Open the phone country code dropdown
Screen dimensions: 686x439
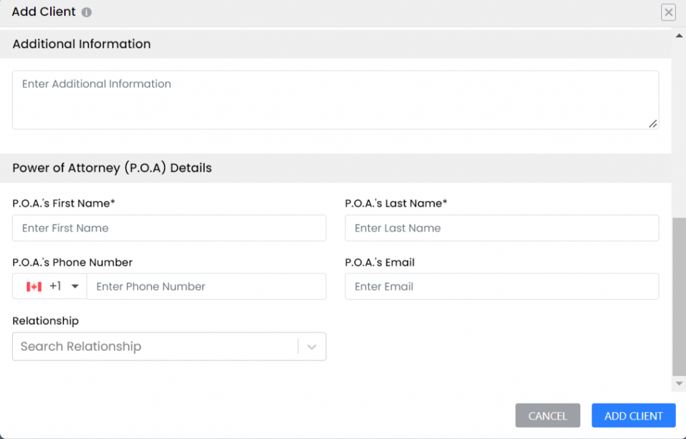point(76,286)
